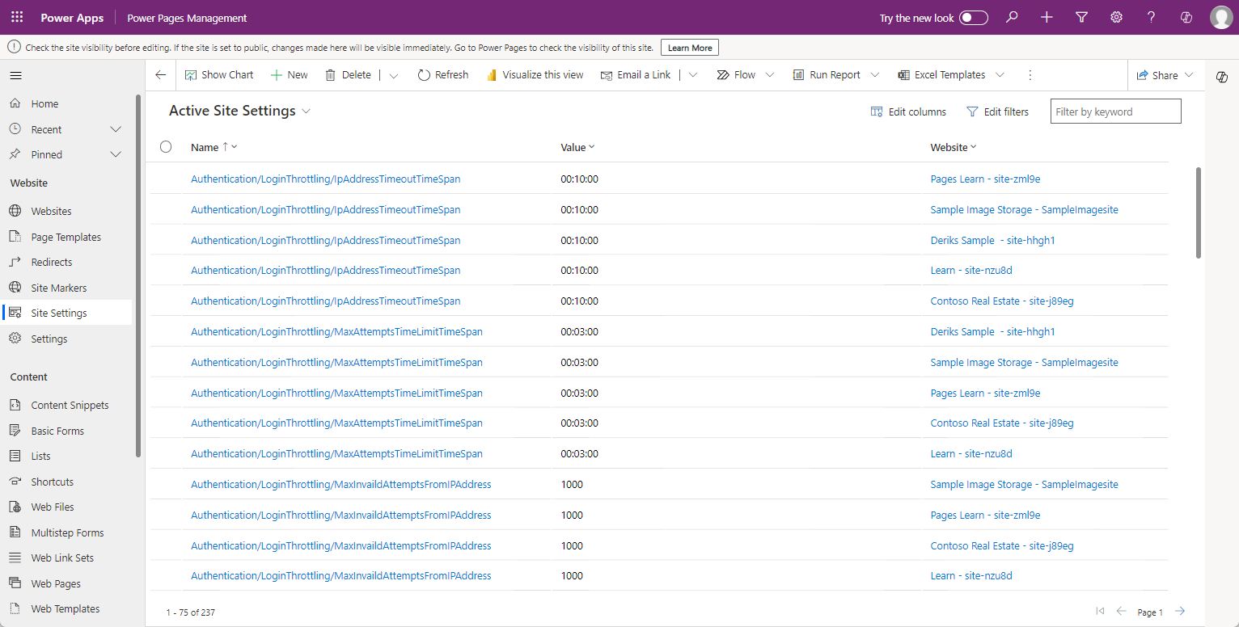Open the Copilot side pane icon
This screenshot has width=1239, height=627.
point(1222,77)
